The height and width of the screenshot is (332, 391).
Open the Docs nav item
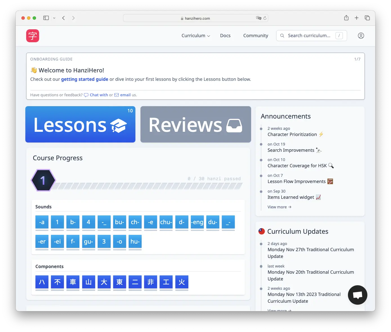(x=225, y=36)
